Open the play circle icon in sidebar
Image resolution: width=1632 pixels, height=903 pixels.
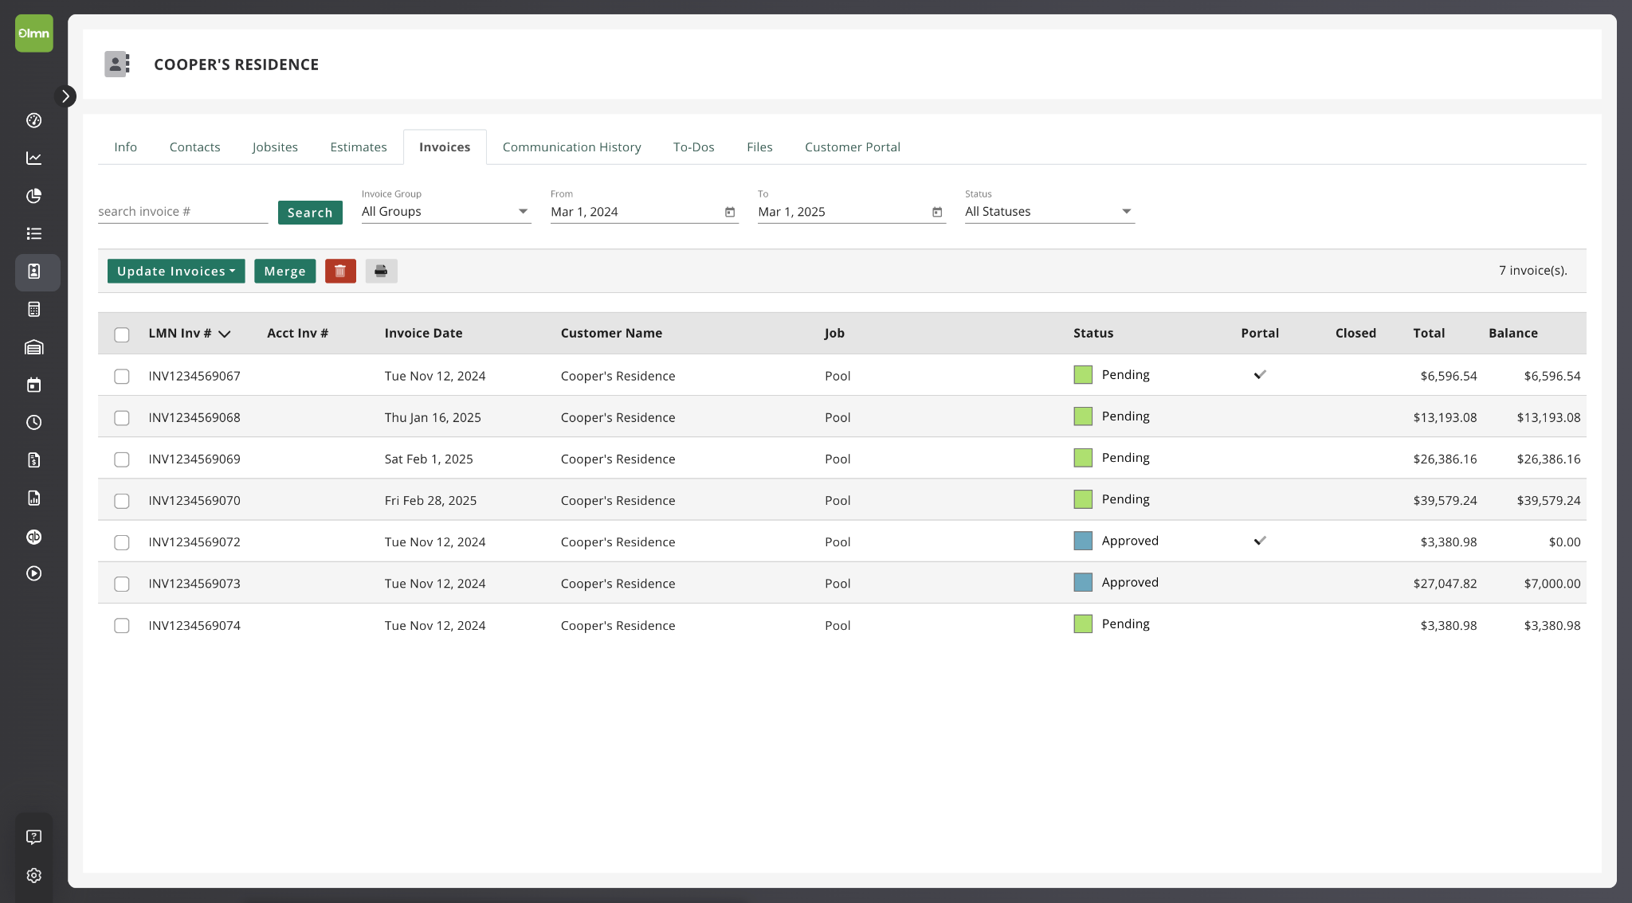click(x=34, y=573)
